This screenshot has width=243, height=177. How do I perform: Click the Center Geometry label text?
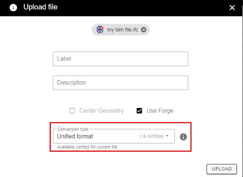click(101, 111)
